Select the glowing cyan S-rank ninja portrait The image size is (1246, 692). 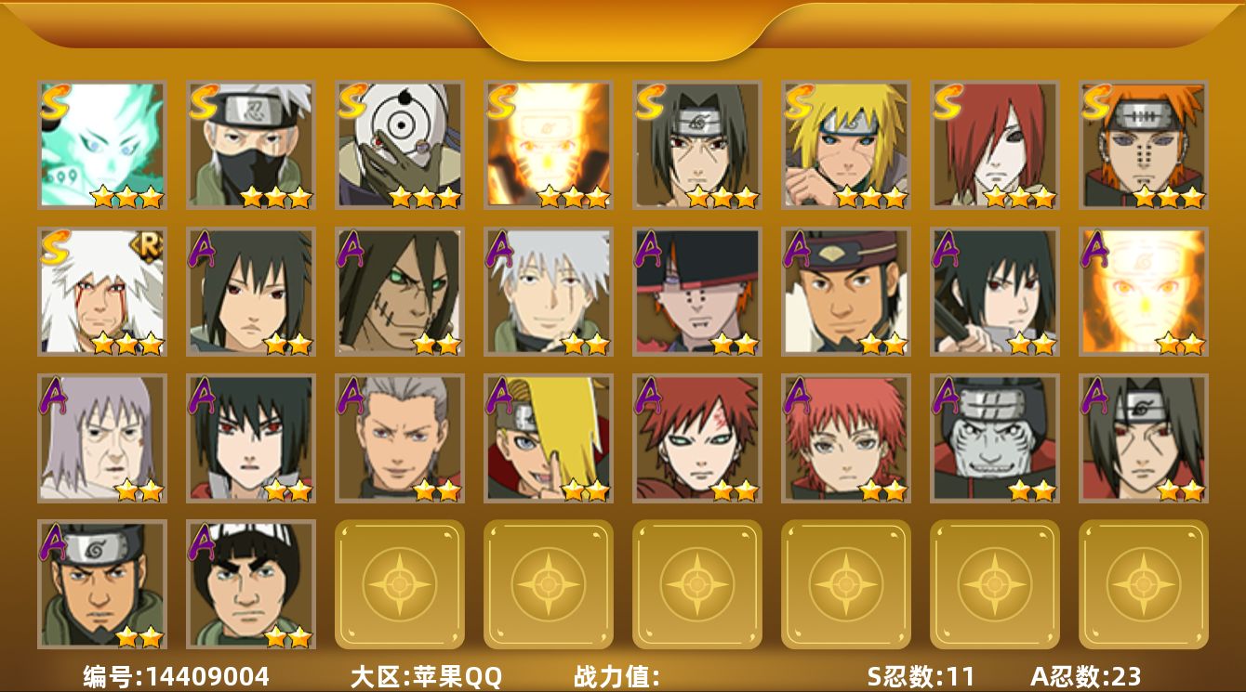click(x=102, y=144)
